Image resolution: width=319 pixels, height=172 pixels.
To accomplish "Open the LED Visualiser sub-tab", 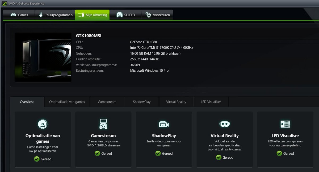I will point(211,102).
